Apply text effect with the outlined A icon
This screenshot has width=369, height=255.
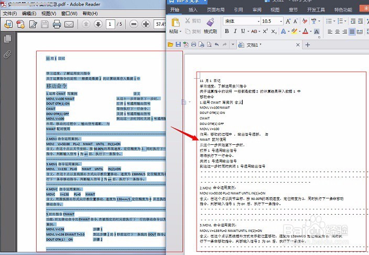[x=284, y=31]
